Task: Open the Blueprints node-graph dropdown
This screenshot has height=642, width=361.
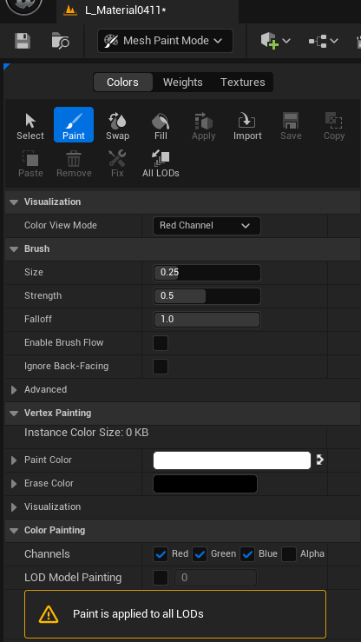Action: point(324,41)
